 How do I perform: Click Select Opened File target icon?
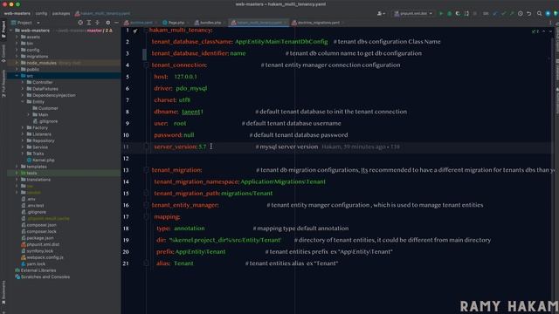click(80, 23)
